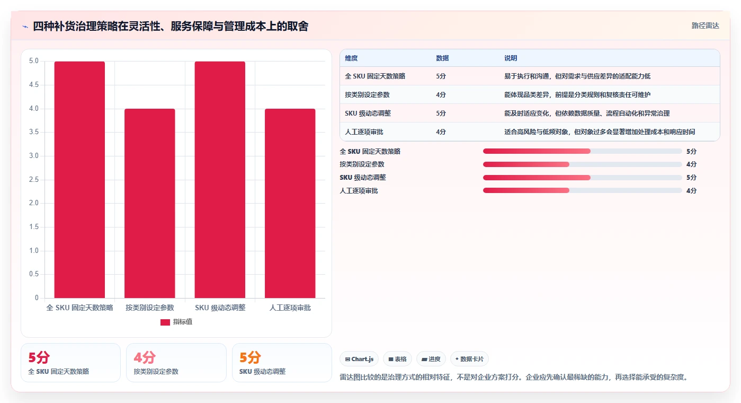Click the 数据 column header
The image size is (741, 403).
pos(442,58)
